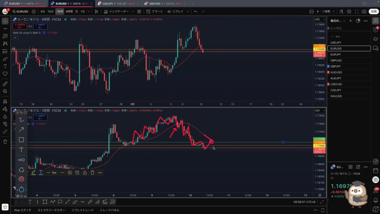Click the upper chart blue buy price button
380x214 pixels.
40,26
